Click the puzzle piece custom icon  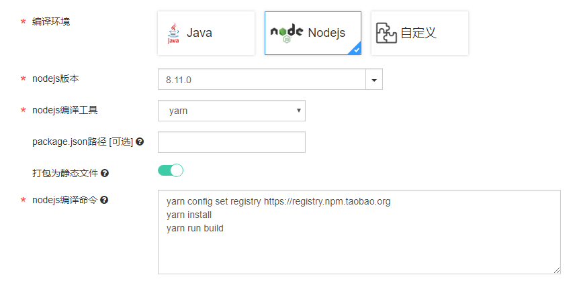[386, 33]
